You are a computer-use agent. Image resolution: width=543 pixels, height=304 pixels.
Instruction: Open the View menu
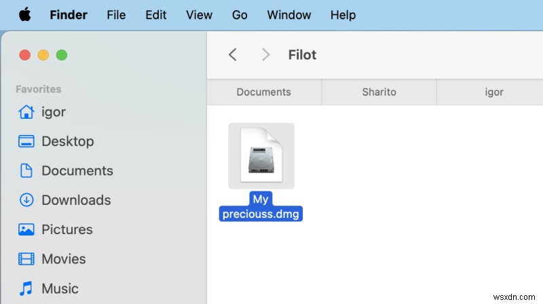[199, 15]
